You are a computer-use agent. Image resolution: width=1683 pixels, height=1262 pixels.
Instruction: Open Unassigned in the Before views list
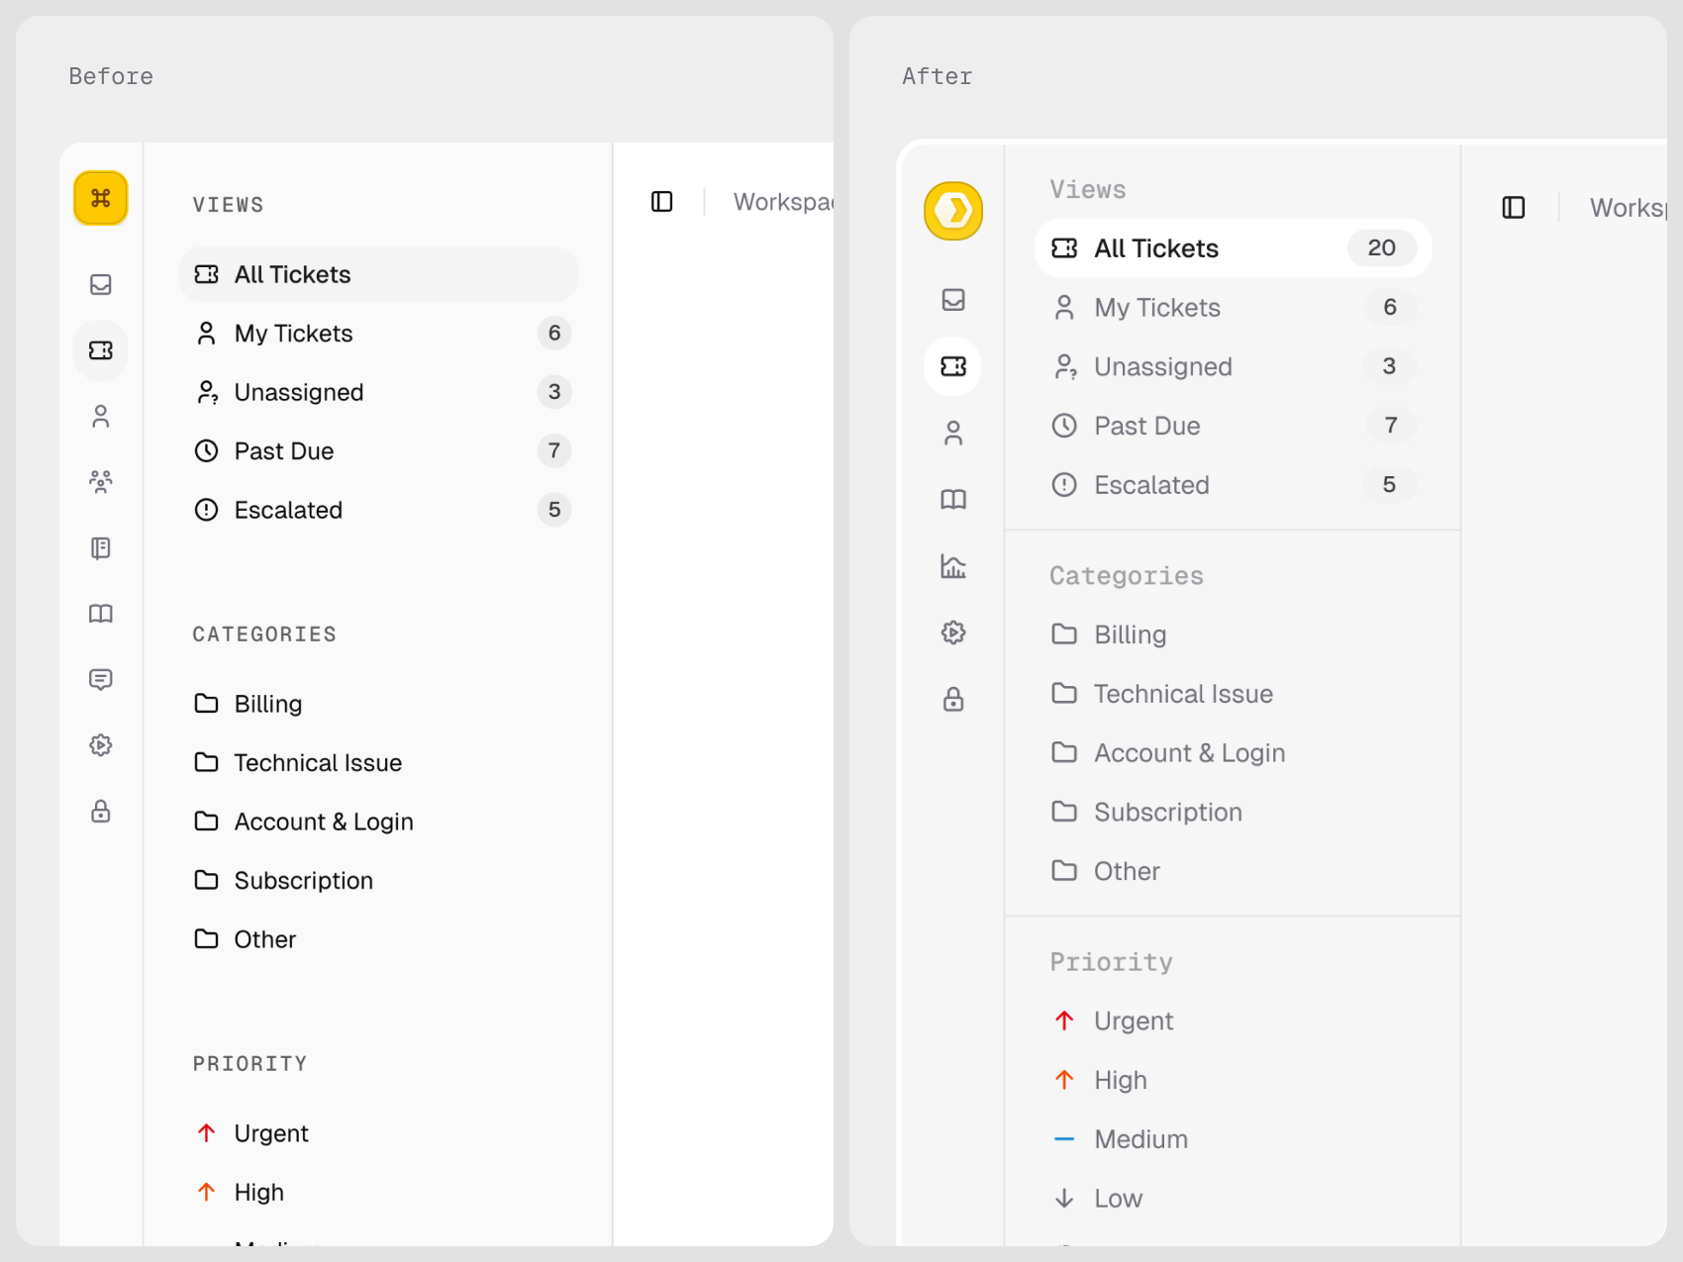[x=378, y=392]
